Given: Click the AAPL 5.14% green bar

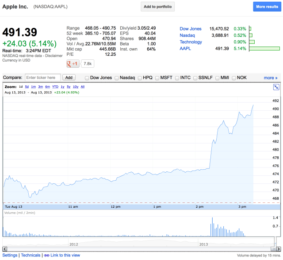Looking at the screenshot, I should (264, 48).
